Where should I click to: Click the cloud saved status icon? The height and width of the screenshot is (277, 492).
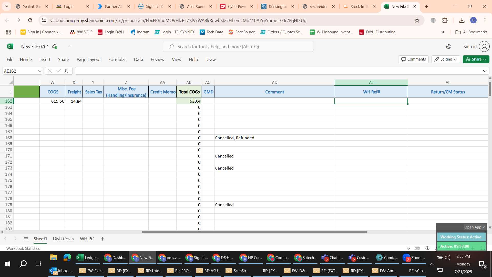55,47
